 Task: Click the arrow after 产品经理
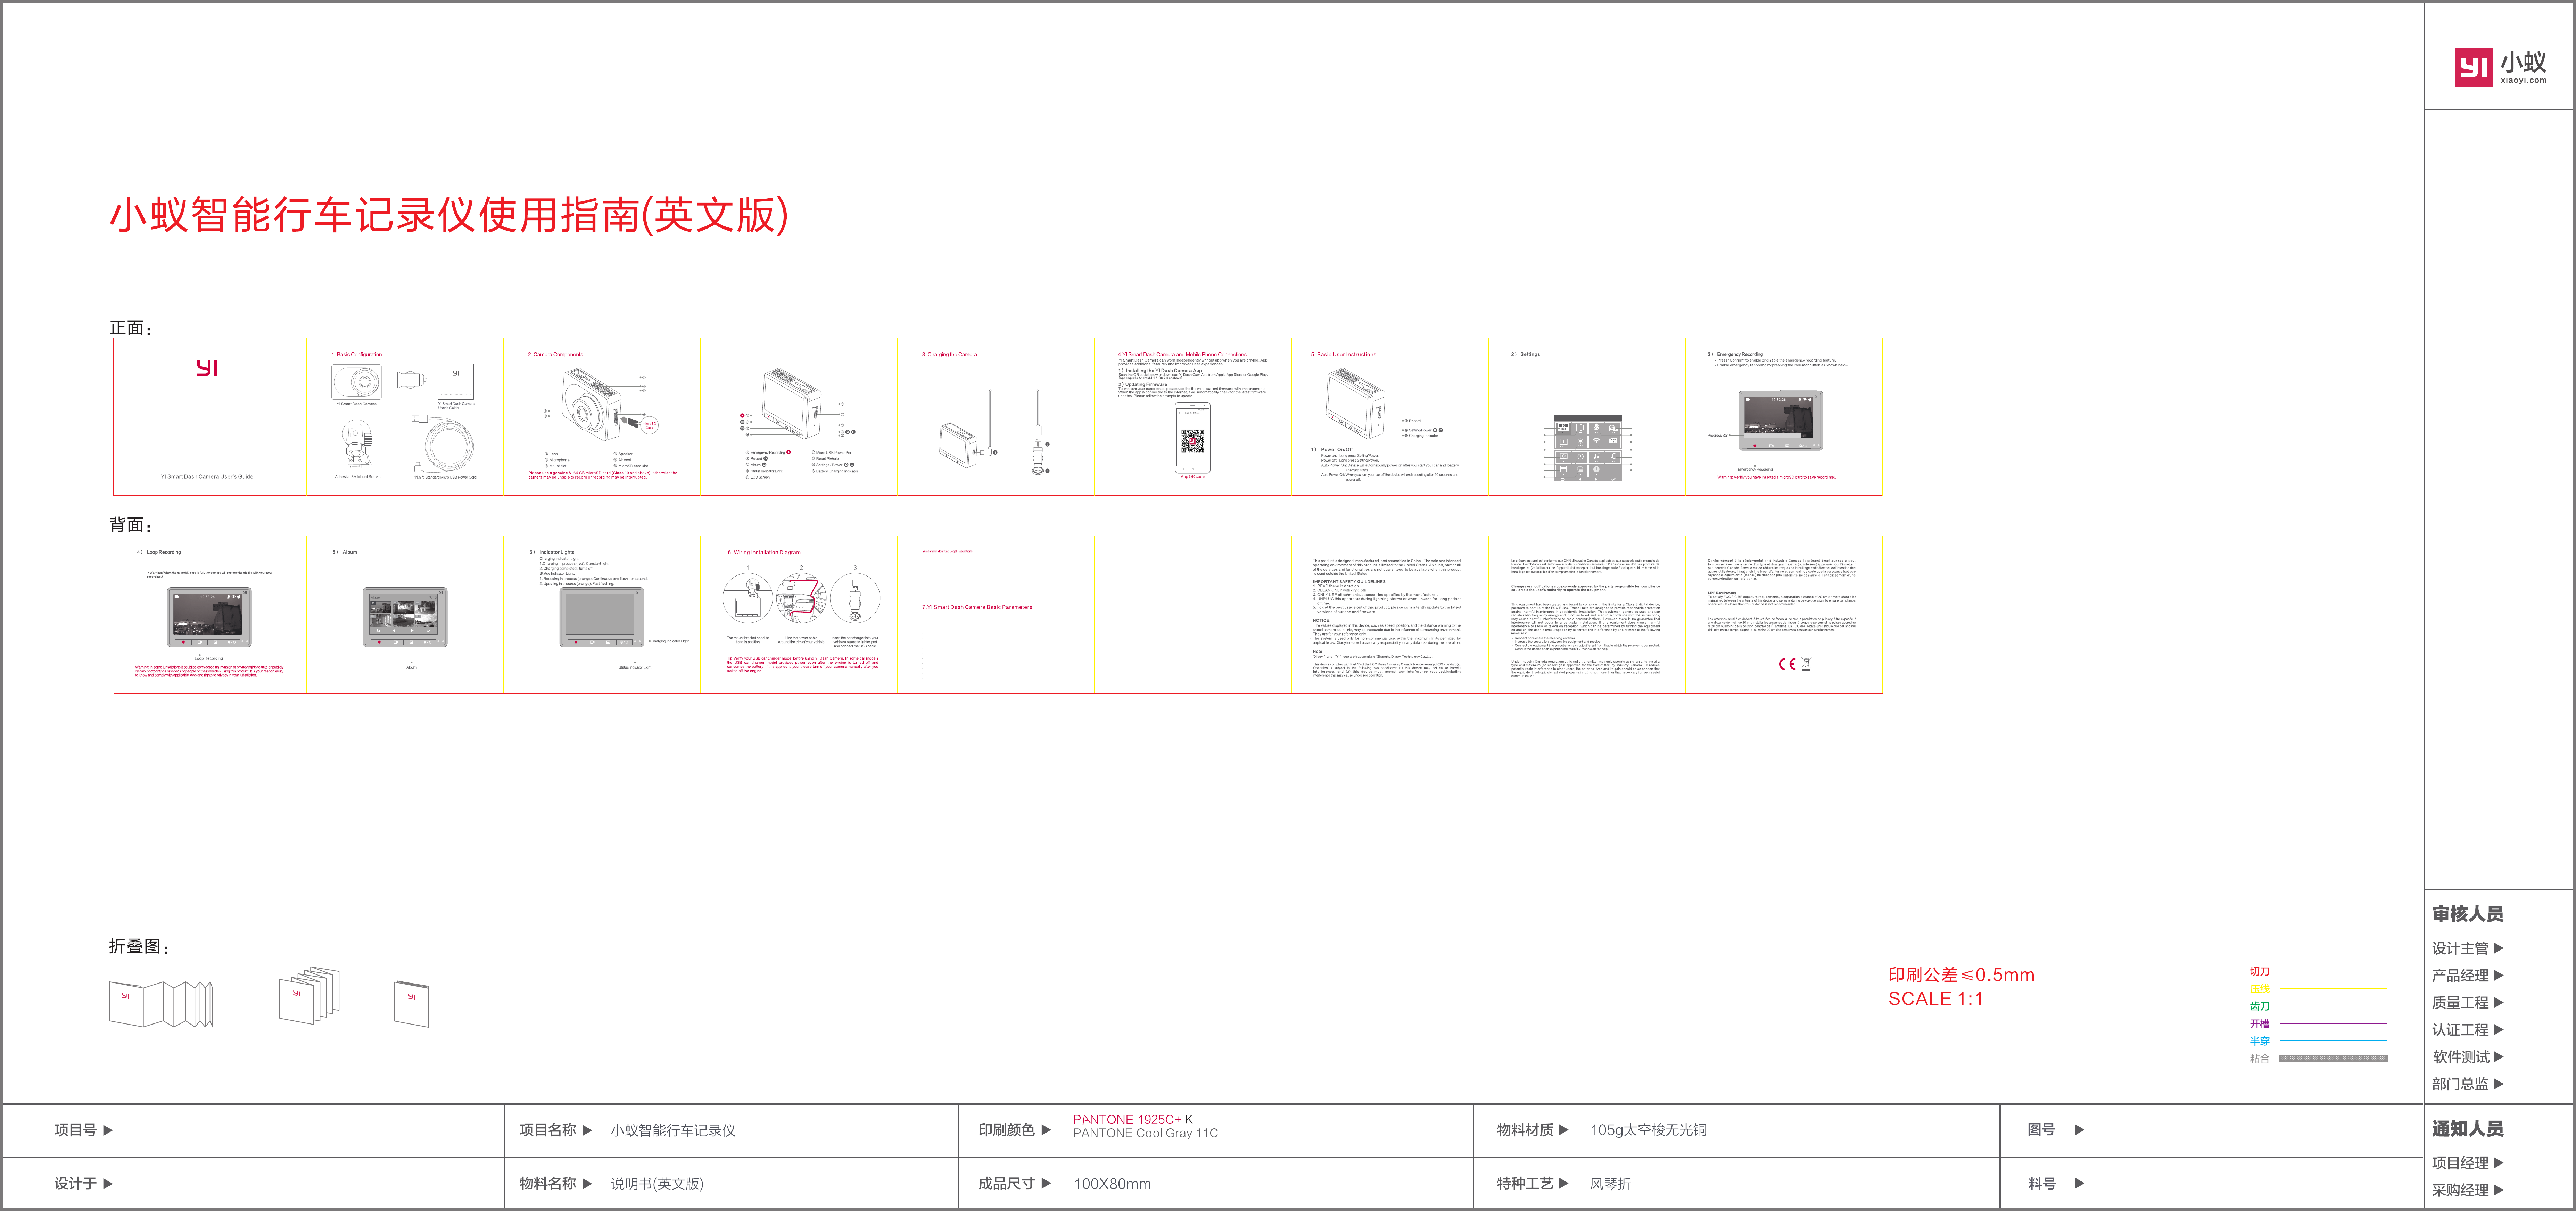[x=2499, y=975]
